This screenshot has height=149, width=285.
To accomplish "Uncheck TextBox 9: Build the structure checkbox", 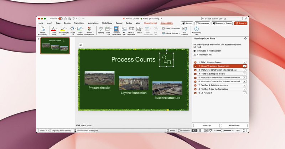I will [195, 85].
